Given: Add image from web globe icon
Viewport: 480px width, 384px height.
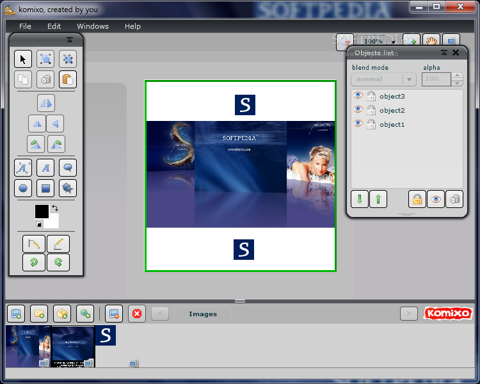Looking at the screenshot, I should pos(84,314).
